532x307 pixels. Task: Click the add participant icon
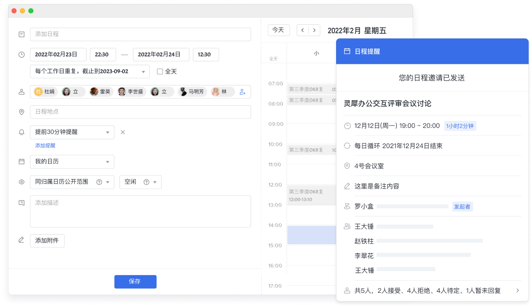click(x=242, y=92)
